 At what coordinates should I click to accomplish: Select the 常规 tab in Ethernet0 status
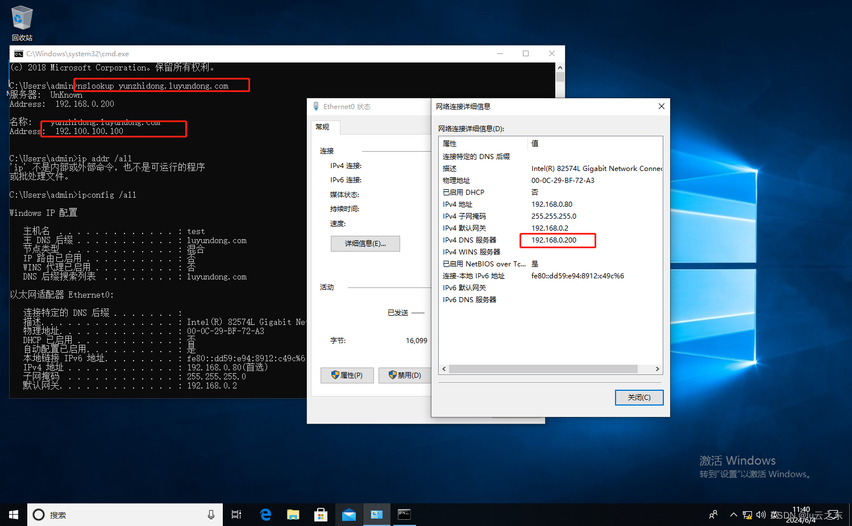323,127
